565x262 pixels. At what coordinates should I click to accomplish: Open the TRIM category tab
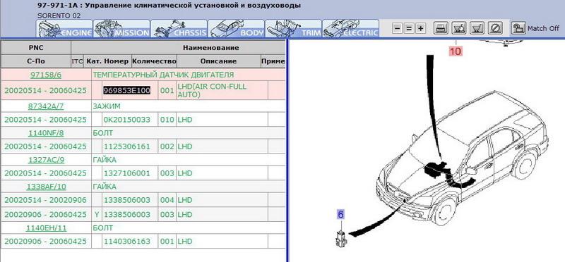pyautogui.click(x=293, y=28)
